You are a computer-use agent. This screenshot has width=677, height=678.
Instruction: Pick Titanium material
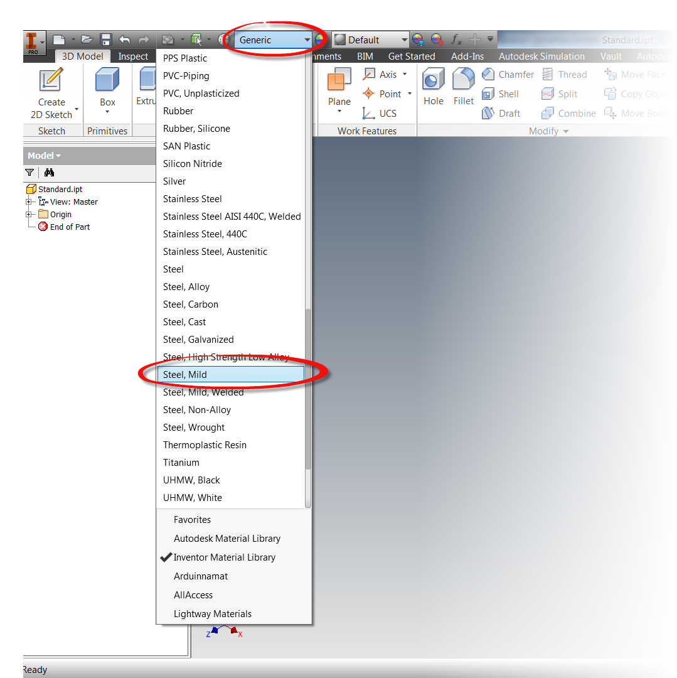pyautogui.click(x=231, y=463)
